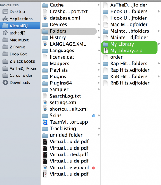The image size is (161, 185).
Task: Click the FAVORITES sidebar heading
Action: (x=10, y=5)
